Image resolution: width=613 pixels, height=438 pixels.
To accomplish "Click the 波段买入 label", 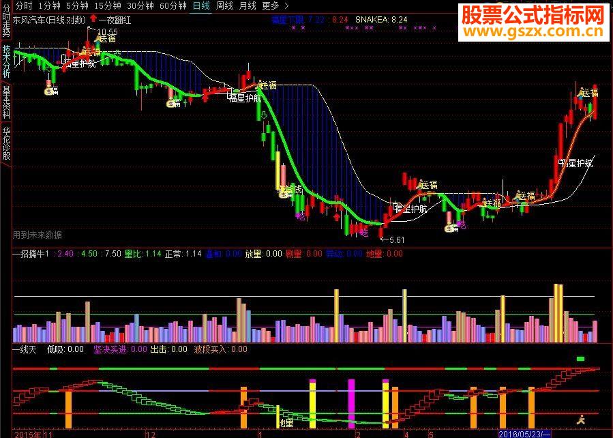I will point(210,349).
